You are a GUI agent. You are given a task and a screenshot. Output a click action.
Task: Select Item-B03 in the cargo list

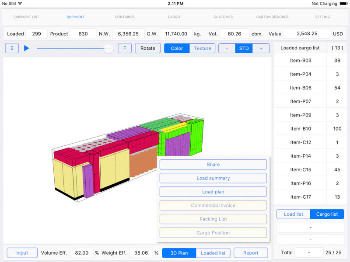pyautogui.click(x=310, y=60)
